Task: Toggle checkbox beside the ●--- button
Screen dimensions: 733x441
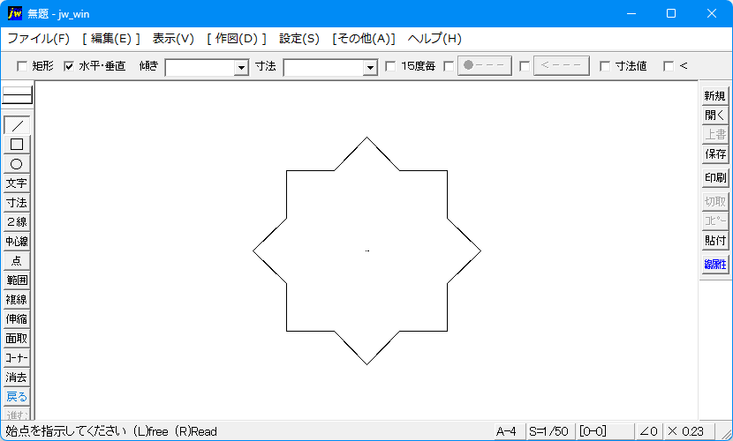Action: [x=449, y=66]
